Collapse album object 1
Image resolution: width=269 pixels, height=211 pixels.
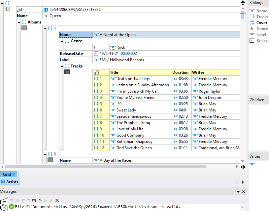point(45,28)
